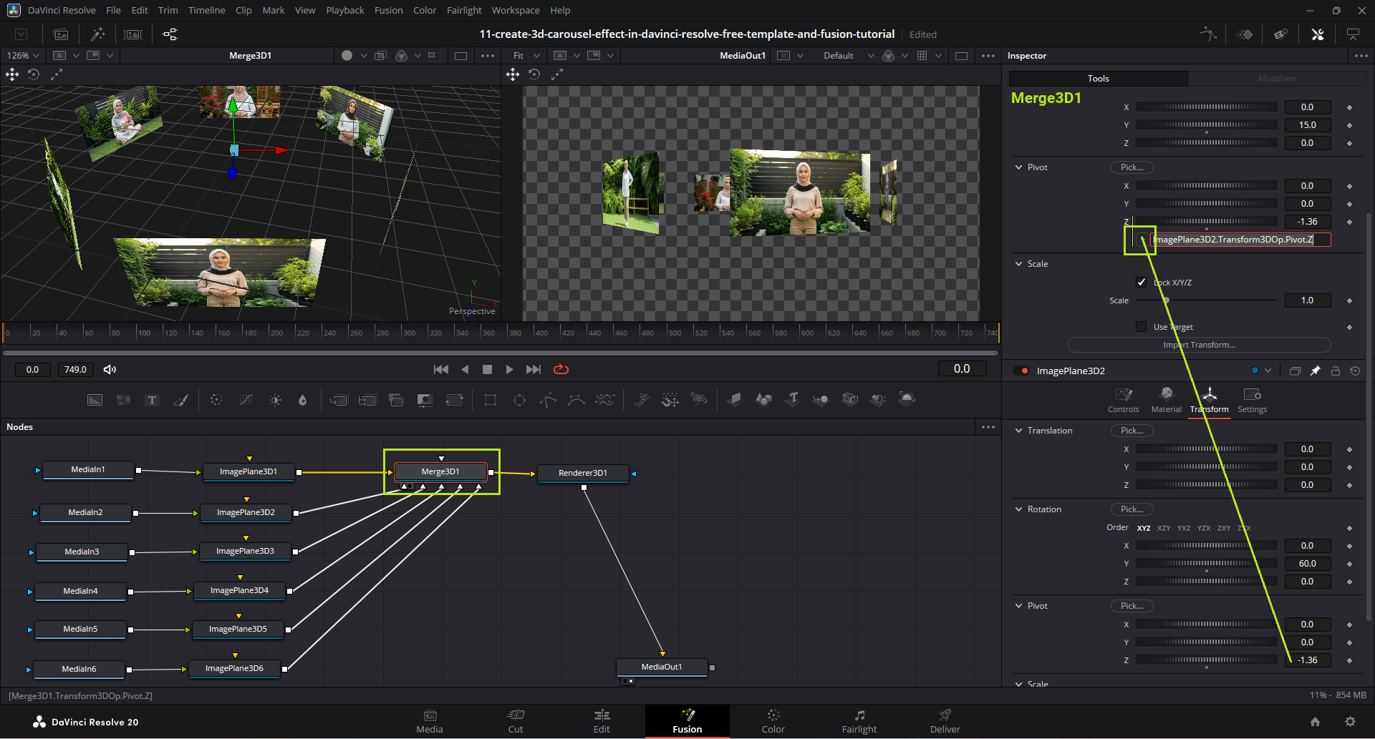Open the Fit zoom dropdown in right viewer
This screenshot has width=1375, height=739.
(x=526, y=55)
